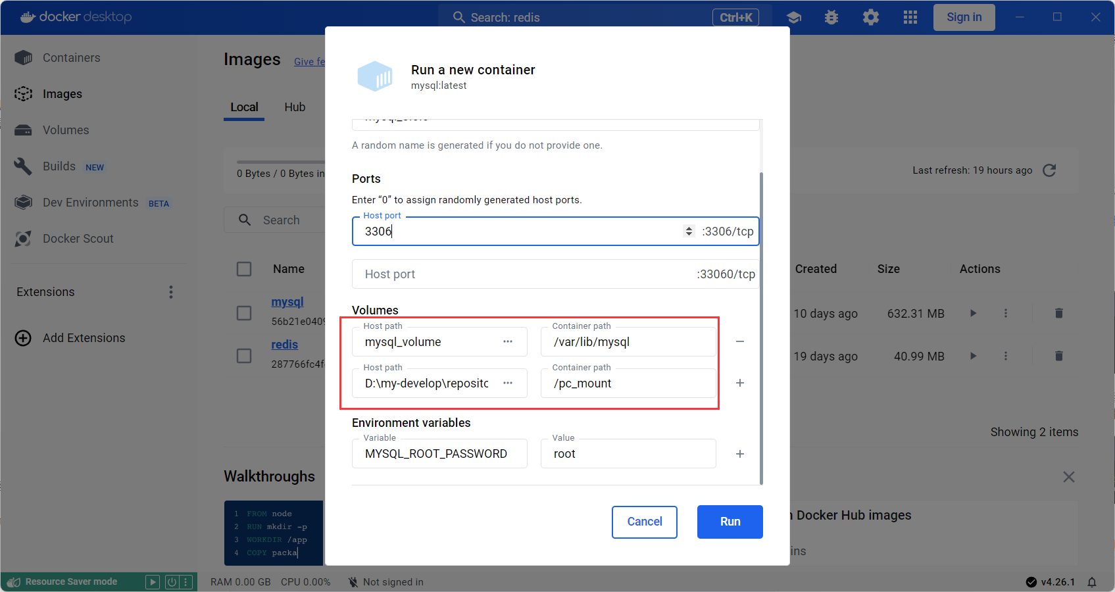The width and height of the screenshot is (1115, 592).
Task: Remove the mysql_volume volume row
Action: point(740,341)
